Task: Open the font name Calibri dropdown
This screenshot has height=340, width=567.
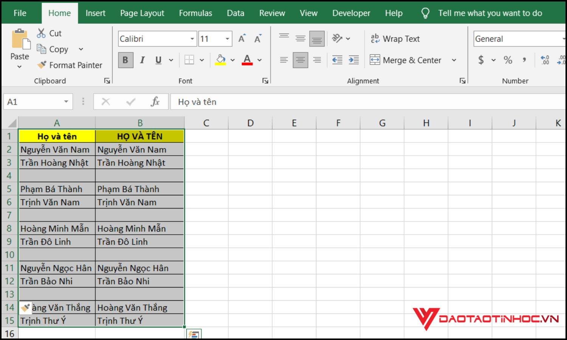Action: (x=192, y=39)
